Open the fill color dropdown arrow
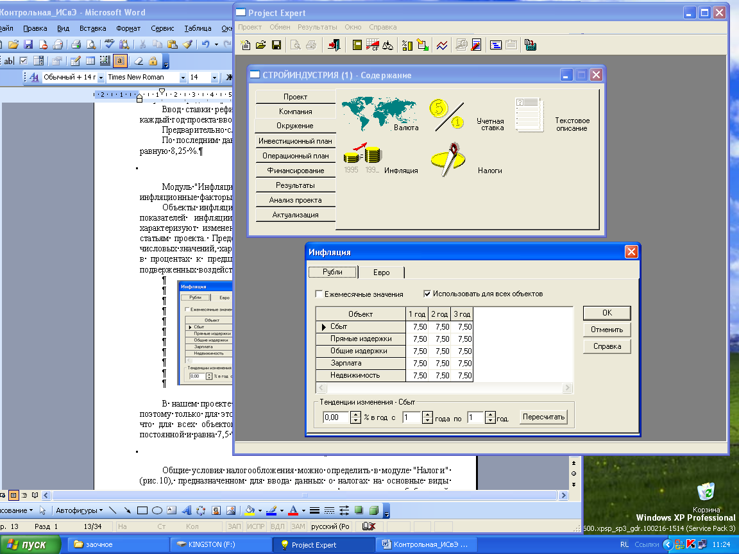Screen dimensions: 739x554 tap(260, 510)
